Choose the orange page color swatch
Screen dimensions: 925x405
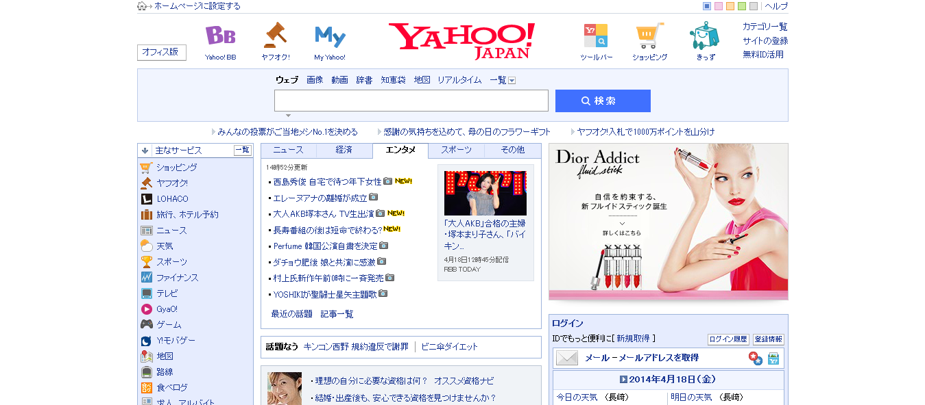pos(730,6)
